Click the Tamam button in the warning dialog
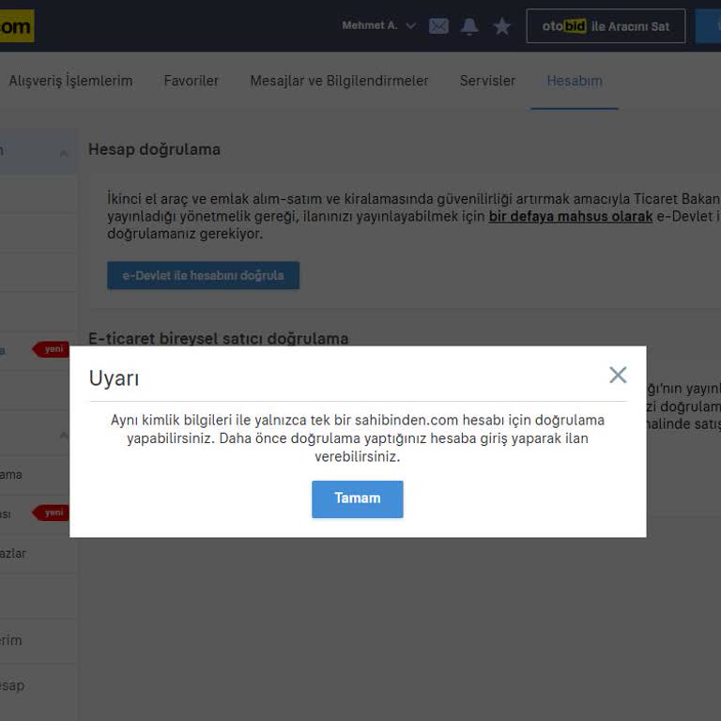 point(358,499)
